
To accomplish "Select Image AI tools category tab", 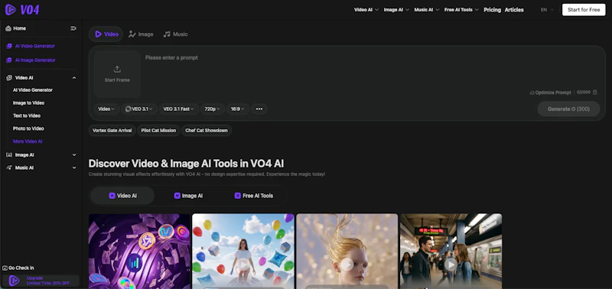I will (188, 196).
